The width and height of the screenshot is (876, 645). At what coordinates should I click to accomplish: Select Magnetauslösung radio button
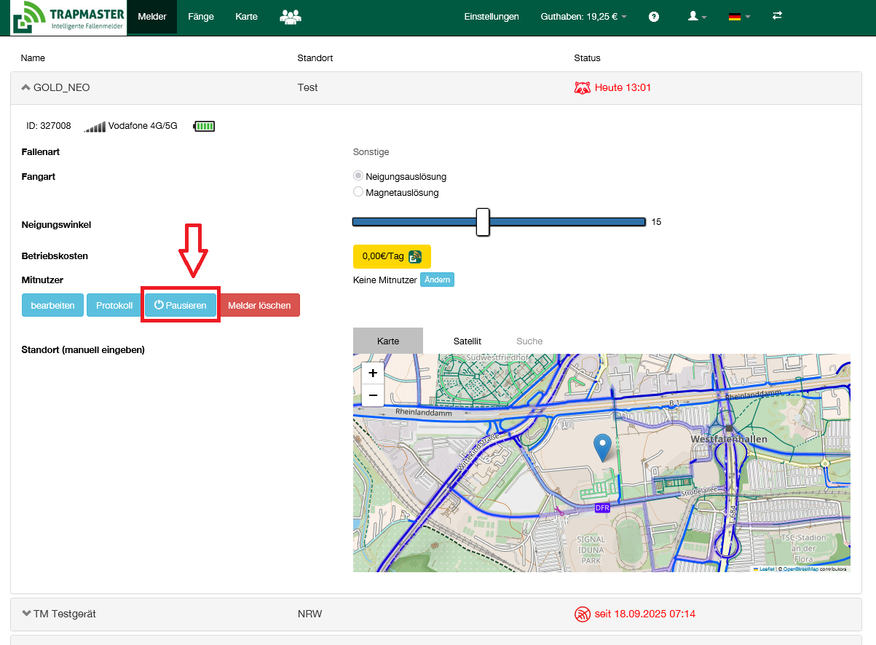(x=358, y=192)
